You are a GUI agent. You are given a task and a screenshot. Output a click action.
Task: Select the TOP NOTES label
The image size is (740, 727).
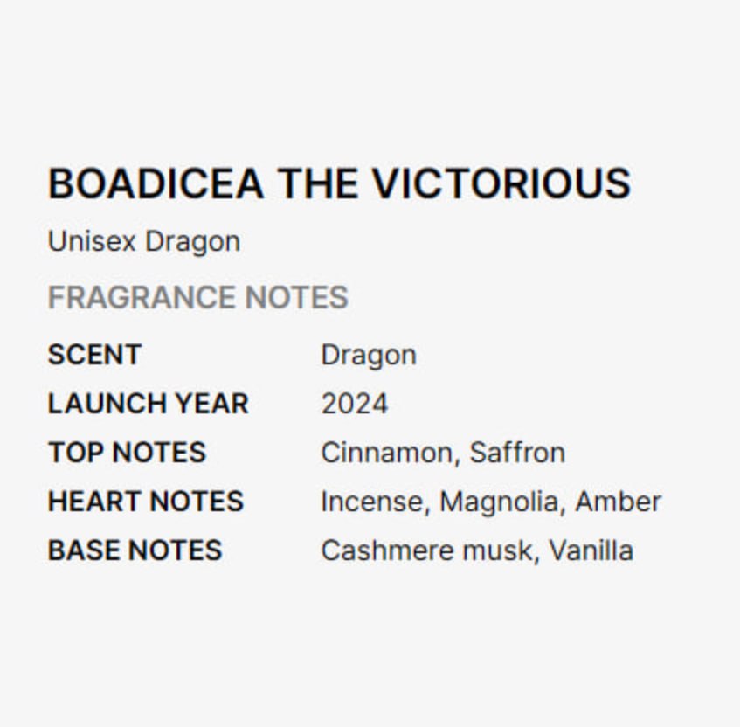[x=127, y=453]
